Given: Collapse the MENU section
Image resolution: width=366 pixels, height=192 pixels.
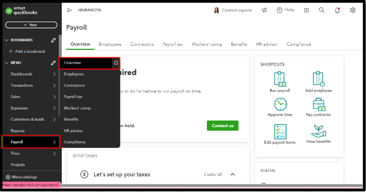Looking at the screenshot, I should pos(7,63).
